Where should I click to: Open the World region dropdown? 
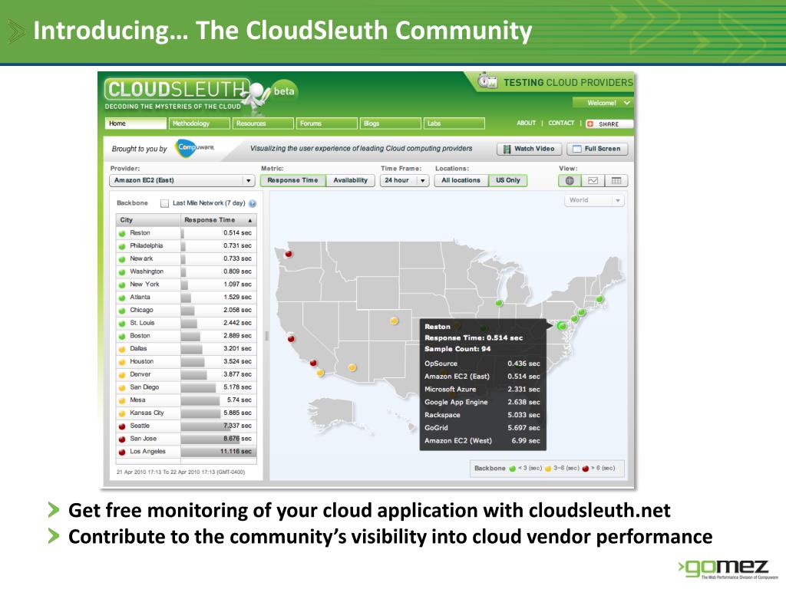(x=595, y=200)
